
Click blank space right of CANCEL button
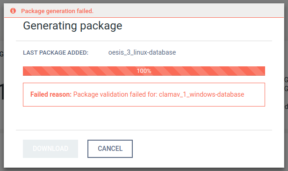(202, 149)
